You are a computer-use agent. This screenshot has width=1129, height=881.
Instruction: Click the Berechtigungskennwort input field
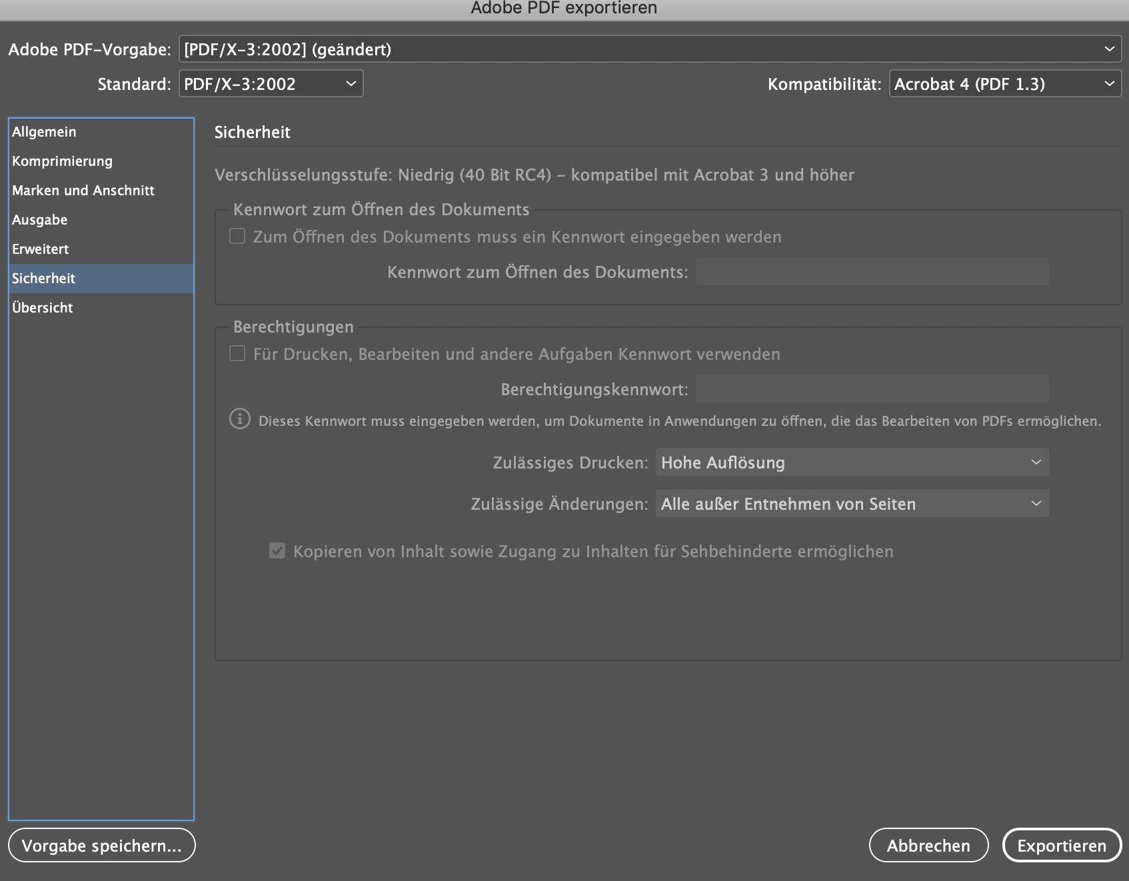[x=872, y=389]
